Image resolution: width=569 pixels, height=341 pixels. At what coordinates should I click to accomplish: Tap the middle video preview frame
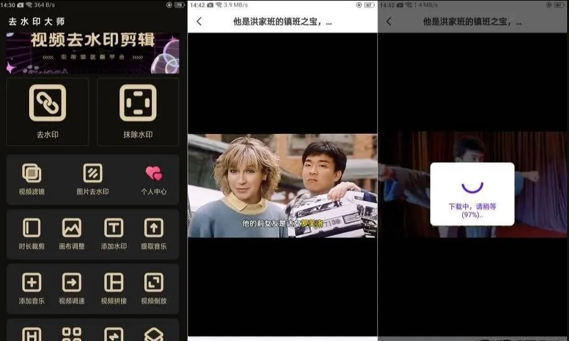coord(283,186)
